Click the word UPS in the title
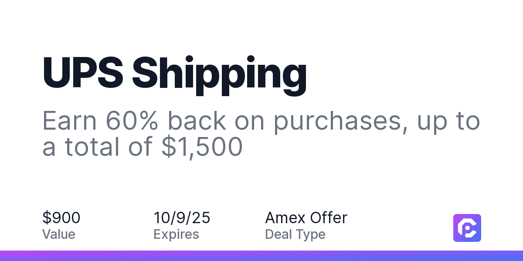 pos(83,71)
